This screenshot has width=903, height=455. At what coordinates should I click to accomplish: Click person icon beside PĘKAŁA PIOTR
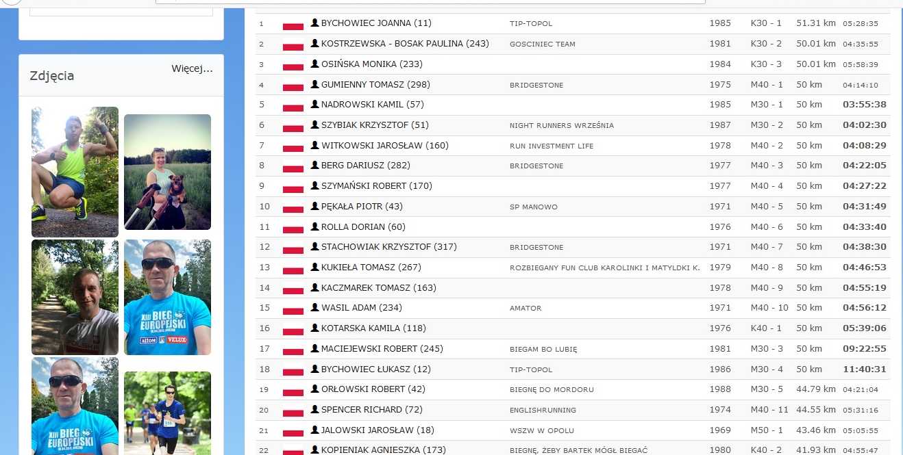(314, 206)
